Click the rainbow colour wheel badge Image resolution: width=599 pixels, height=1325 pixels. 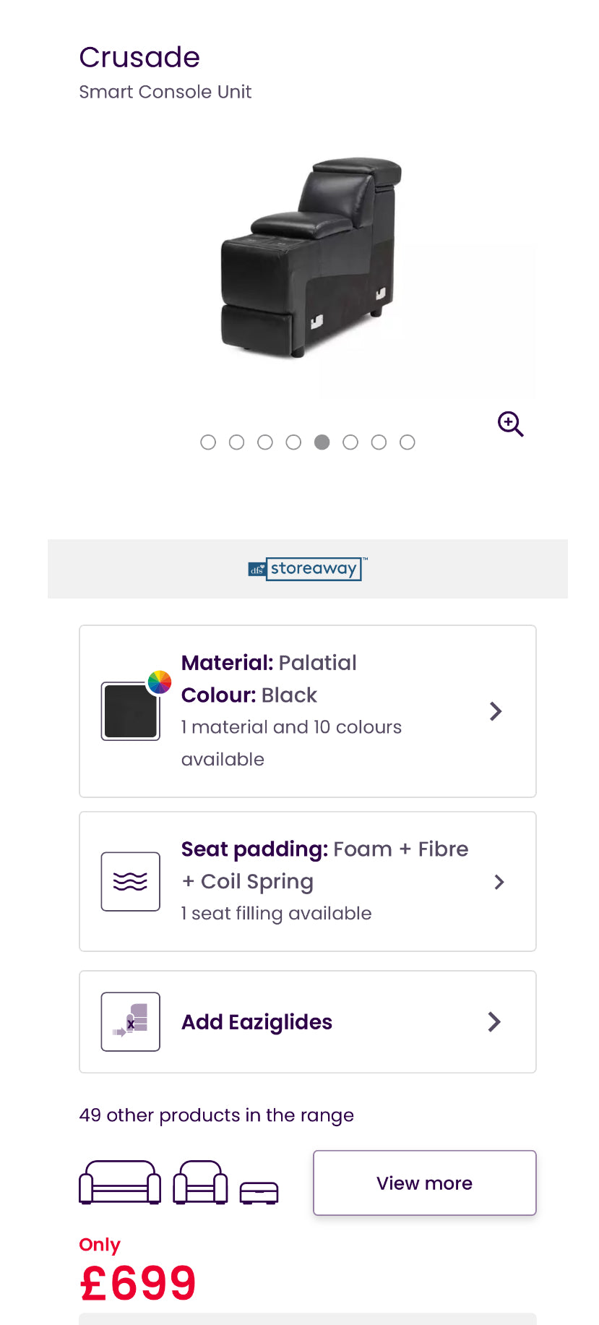tap(160, 682)
